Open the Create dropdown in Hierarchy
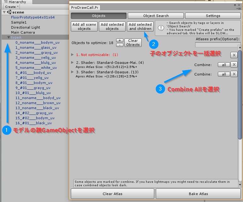This screenshot has height=202, width=243. point(12,7)
